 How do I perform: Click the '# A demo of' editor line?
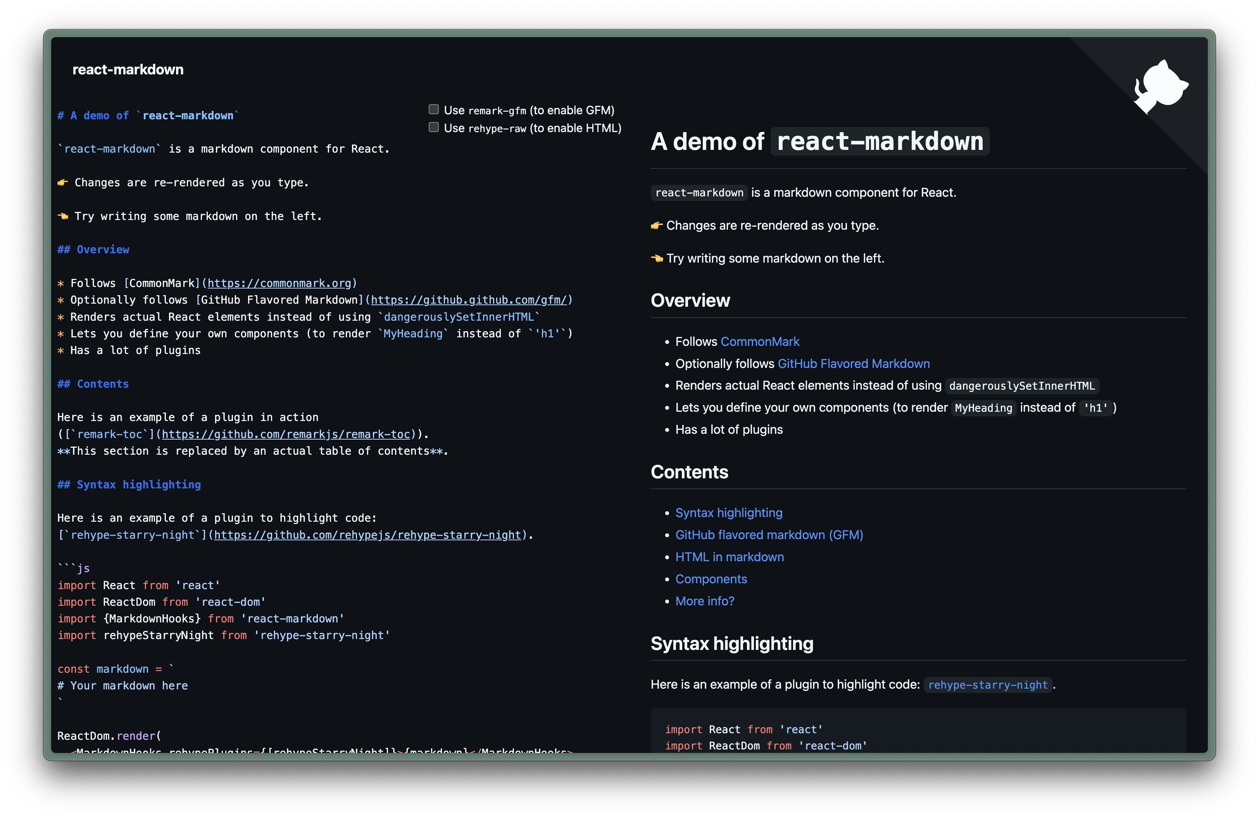148,116
